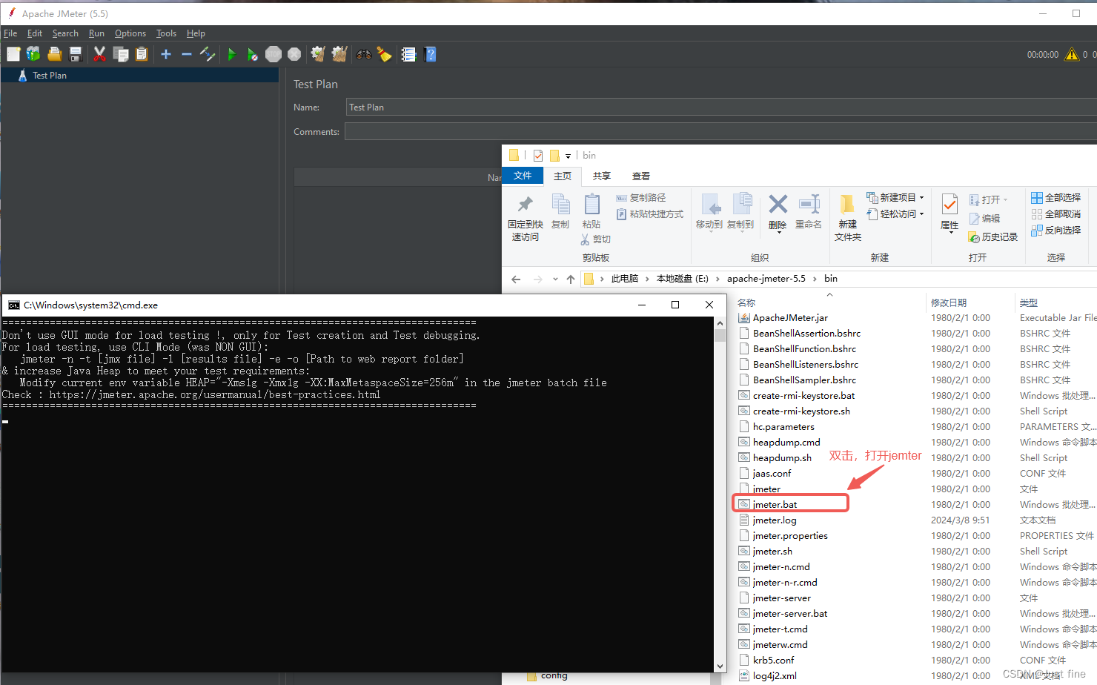The height and width of the screenshot is (685, 1097).
Task: Open recent locations dropdown beside forward arrow
Action: (555, 279)
